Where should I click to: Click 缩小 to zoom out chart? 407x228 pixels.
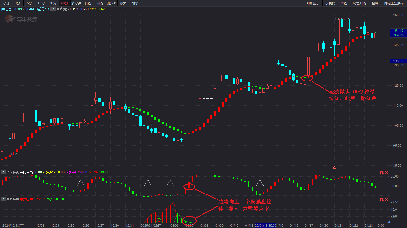coord(135,3)
